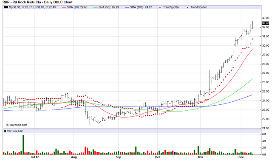This screenshot has height=165, width=272.
Task: Click the first TrendSpotter legend label
Action: point(171,7)
